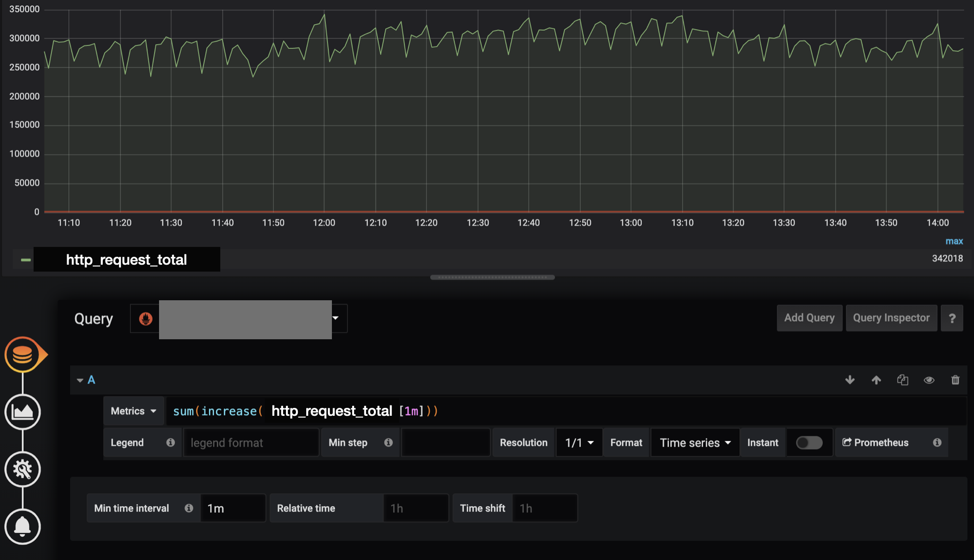
Task: Open the General settings gear icon
Action: pos(23,469)
